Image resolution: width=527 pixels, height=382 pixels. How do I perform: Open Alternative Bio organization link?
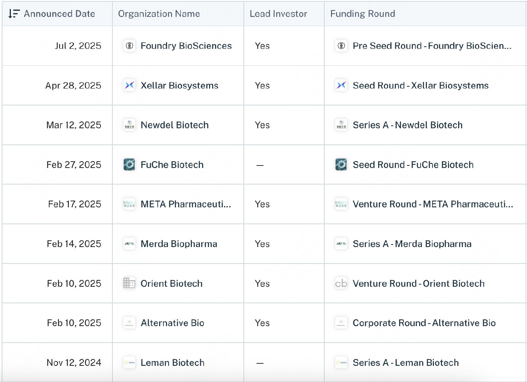pyautogui.click(x=172, y=323)
